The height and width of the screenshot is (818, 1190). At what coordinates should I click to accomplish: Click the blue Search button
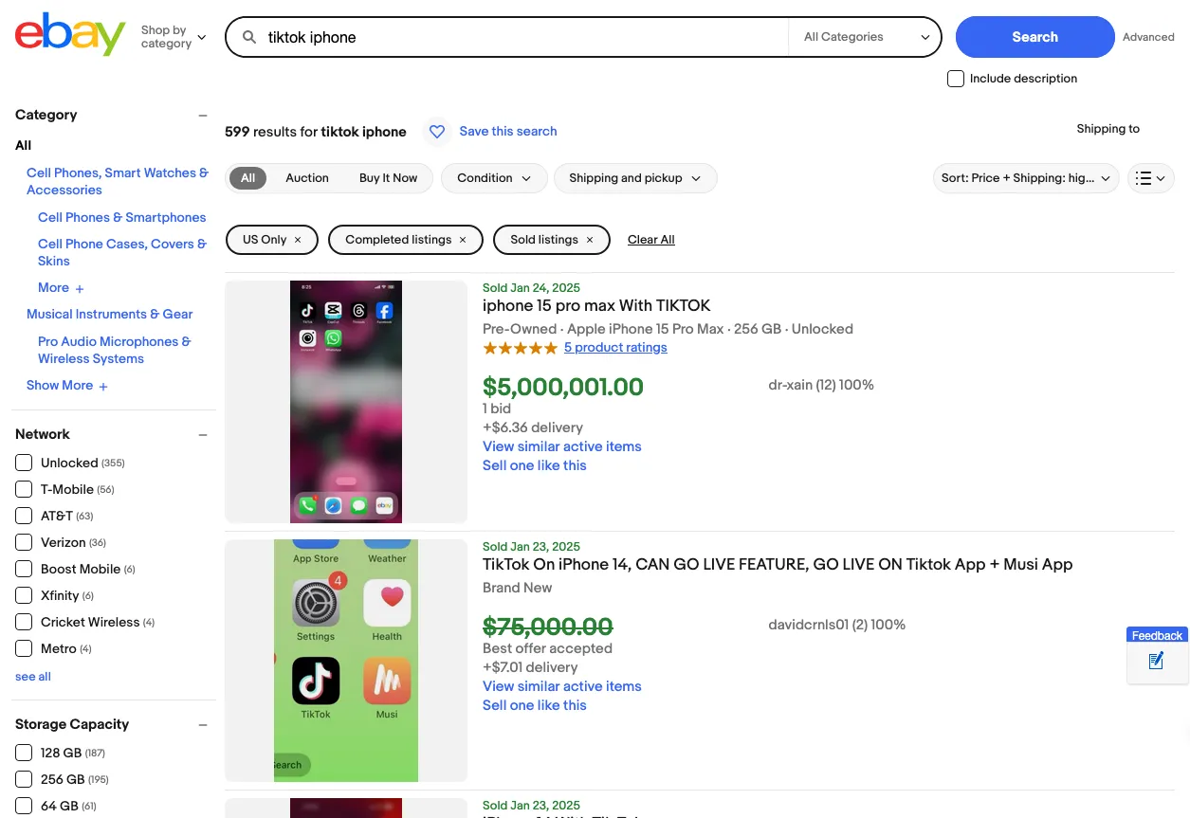coord(1034,37)
